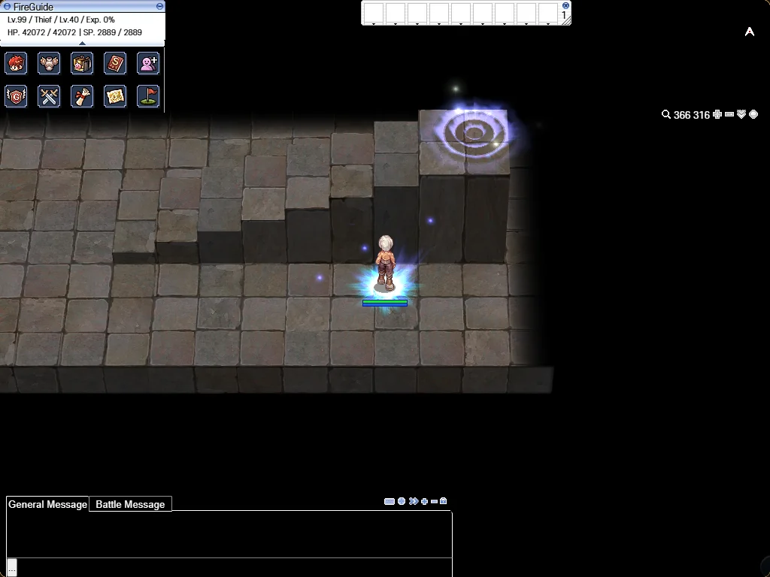Viewport: 770px width, 577px height.
Task: Click the ellipsis button beside the chat input
Action: point(12,566)
